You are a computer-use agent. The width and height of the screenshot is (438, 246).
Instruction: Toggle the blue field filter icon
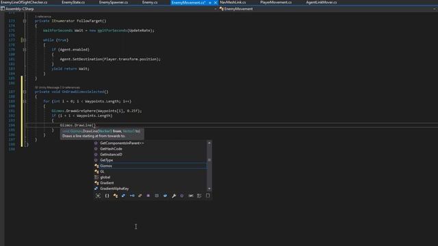pos(165,196)
